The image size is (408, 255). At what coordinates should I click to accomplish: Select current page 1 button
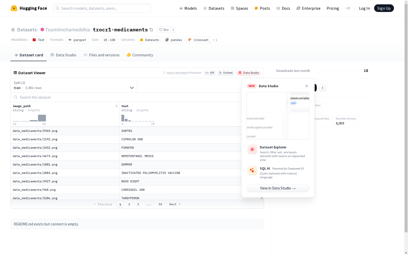click(x=120, y=204)
